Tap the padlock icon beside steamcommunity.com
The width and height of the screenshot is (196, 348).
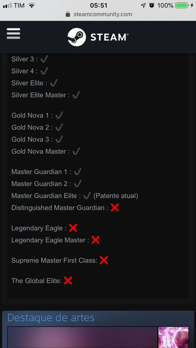coord(68,14)
